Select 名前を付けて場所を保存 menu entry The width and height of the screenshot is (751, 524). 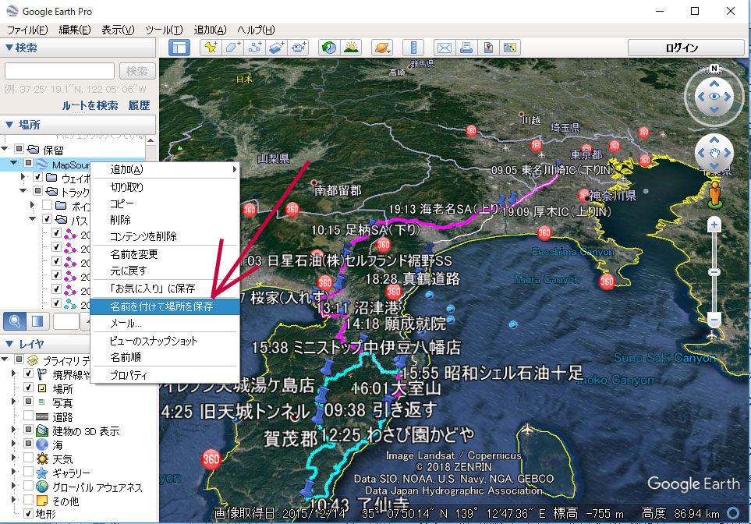(x=165, y=306)
